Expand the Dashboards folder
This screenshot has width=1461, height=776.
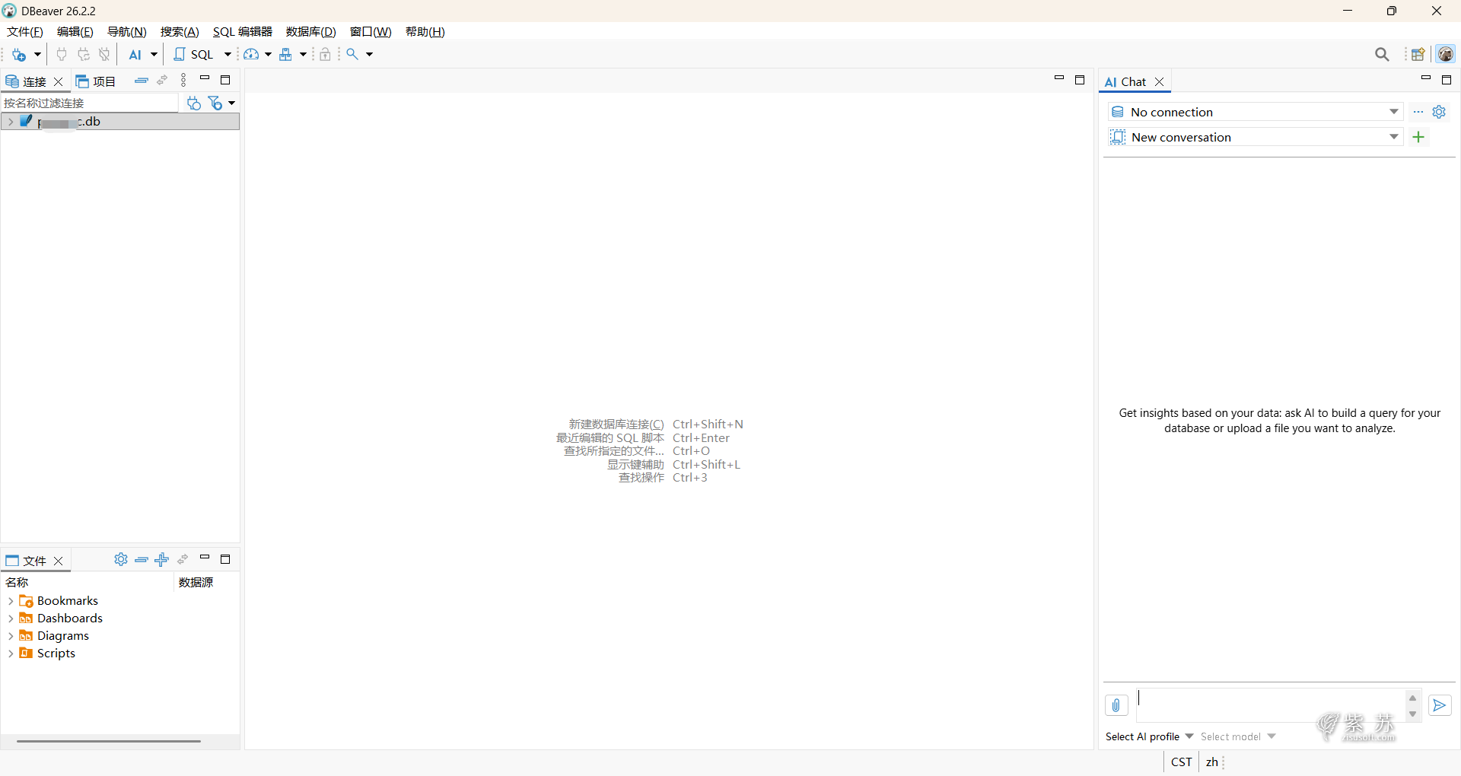pos(10,619)
